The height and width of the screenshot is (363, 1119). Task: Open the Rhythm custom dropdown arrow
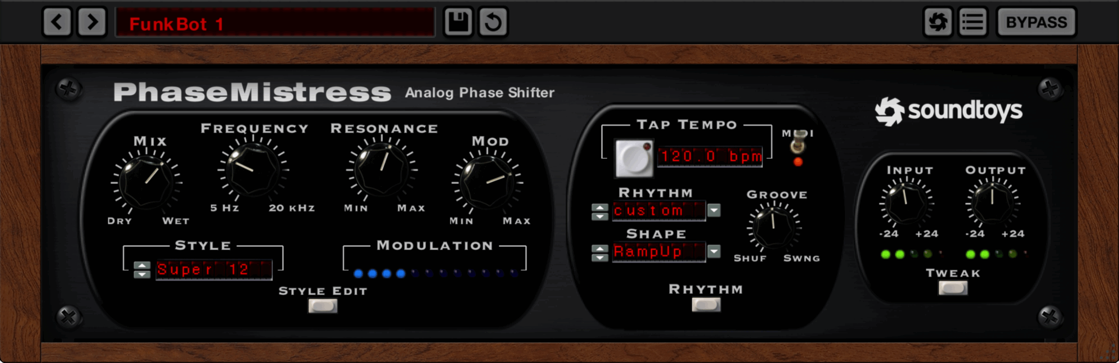tap(714, 211)
